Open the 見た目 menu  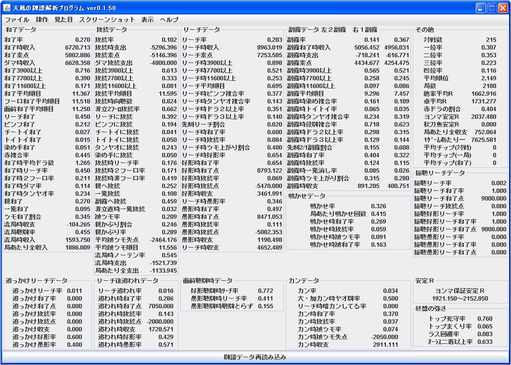coord(64,20)
